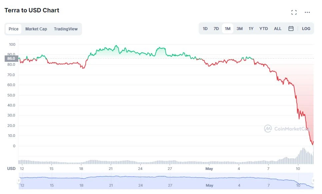Select the 1D time range
This screenshot has height=194, width=322.
click(x=205, y=29)
